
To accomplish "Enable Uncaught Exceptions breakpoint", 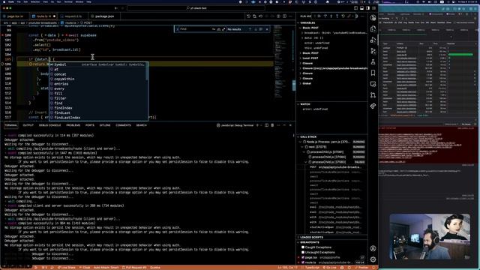I will pos(303,252).
